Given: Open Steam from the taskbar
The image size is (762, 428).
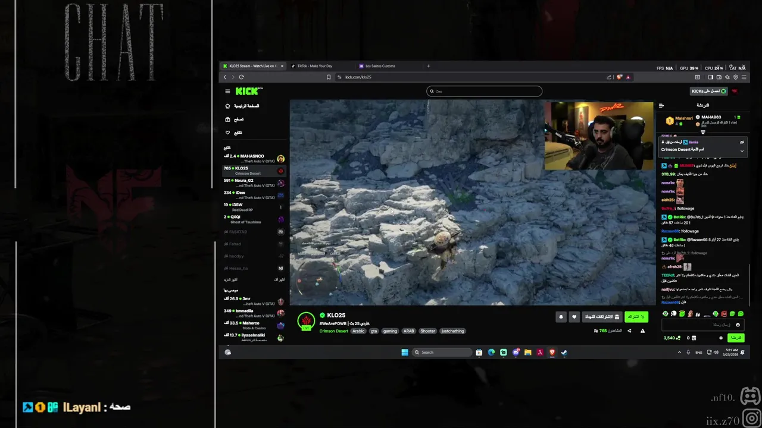Looking at the screenshot, I should [564, 353].
